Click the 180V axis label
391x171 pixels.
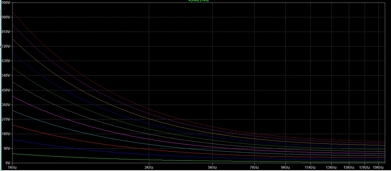coord(5,134)
